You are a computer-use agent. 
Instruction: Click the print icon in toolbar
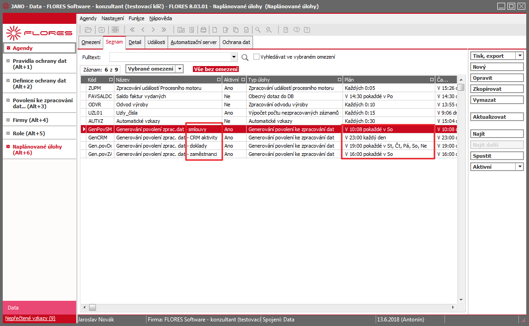pos(203,30)
